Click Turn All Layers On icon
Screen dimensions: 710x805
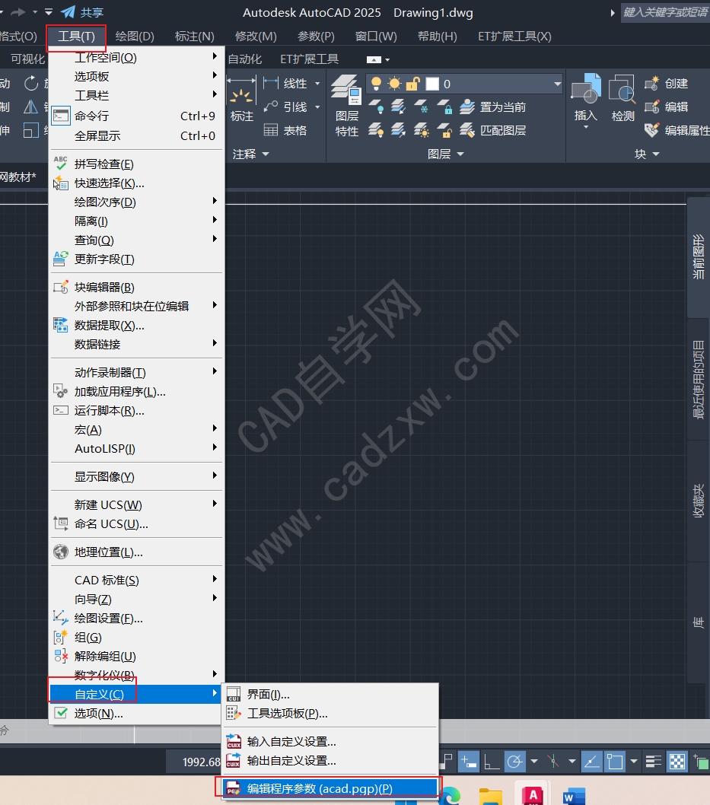(x=376, y=130)
